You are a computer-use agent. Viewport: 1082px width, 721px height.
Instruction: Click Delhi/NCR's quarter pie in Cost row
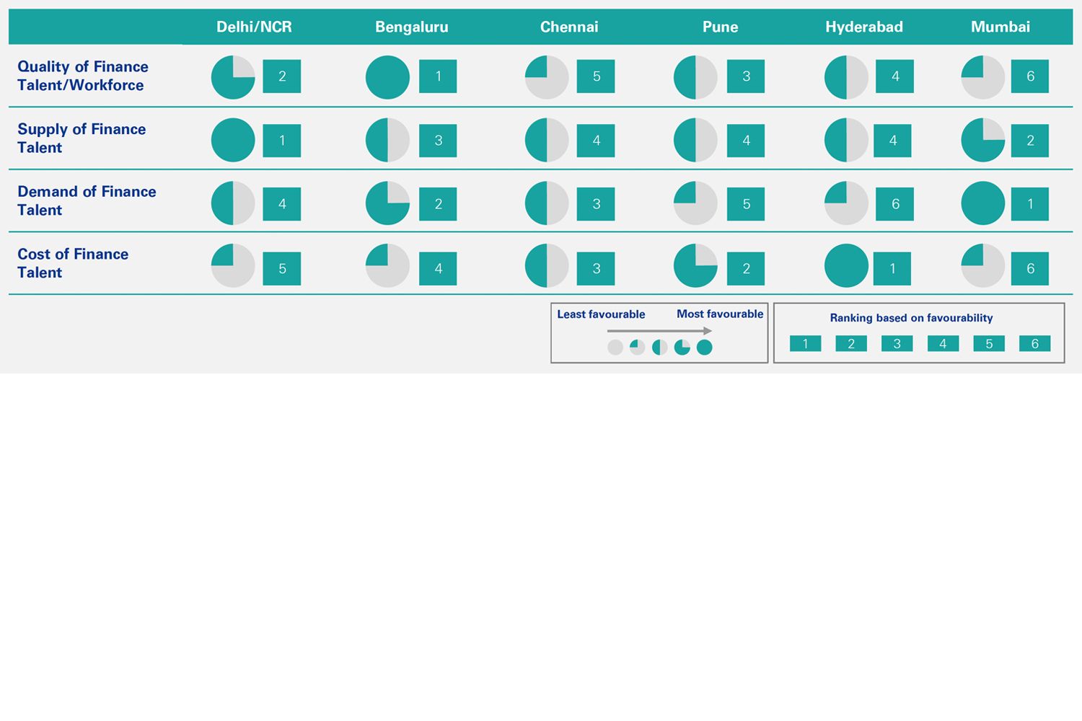click(233, 266)
